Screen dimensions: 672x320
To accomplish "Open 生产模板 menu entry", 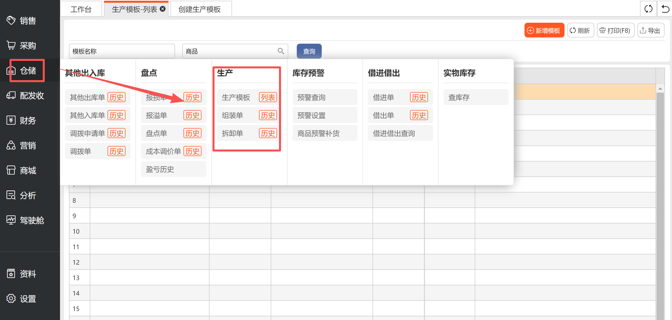I will coord(236,97).
